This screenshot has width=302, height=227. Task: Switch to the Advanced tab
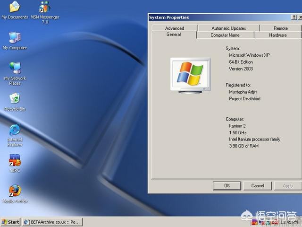[x=175, y=28]
